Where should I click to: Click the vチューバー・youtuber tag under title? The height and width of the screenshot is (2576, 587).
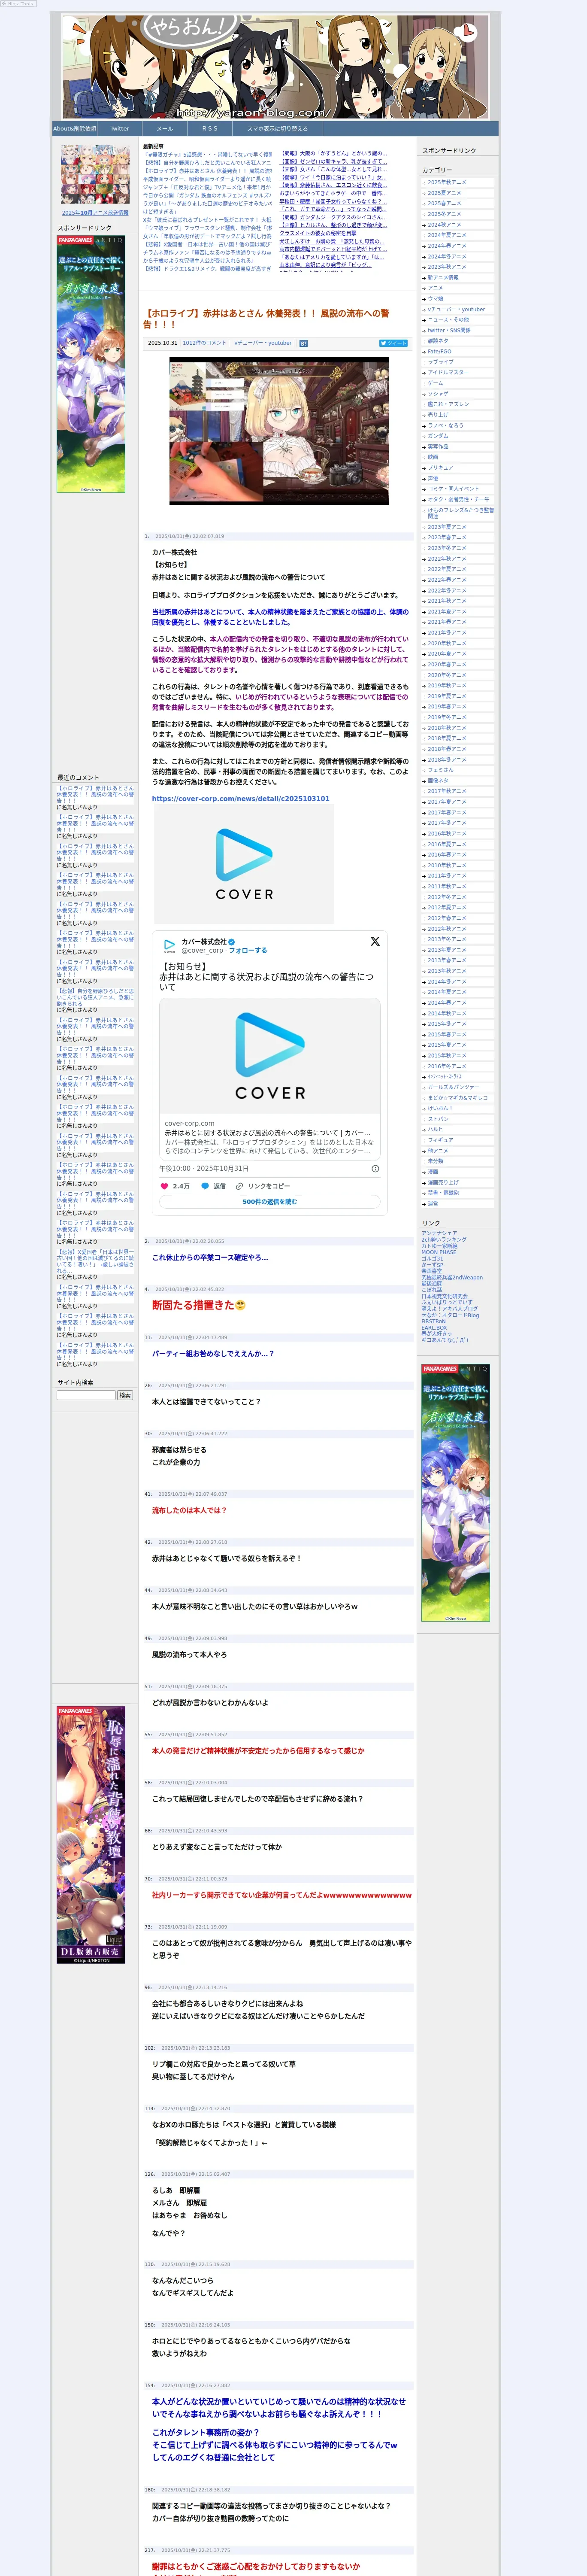263,343
